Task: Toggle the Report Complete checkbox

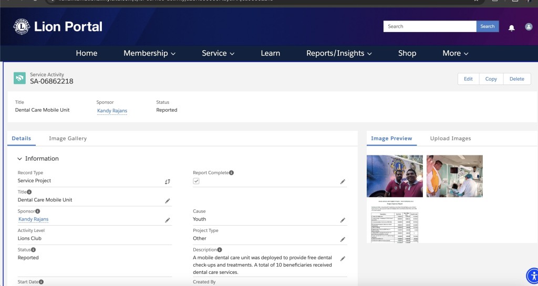Action: point(196,181)
